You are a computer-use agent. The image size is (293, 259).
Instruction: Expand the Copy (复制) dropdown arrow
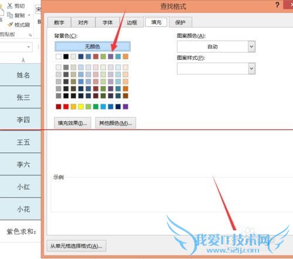(x=29, y=15)
